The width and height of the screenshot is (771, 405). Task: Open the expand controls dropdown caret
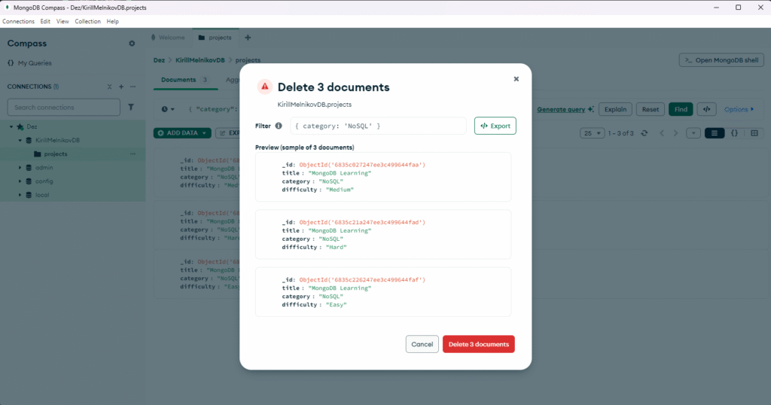point(693,133)
